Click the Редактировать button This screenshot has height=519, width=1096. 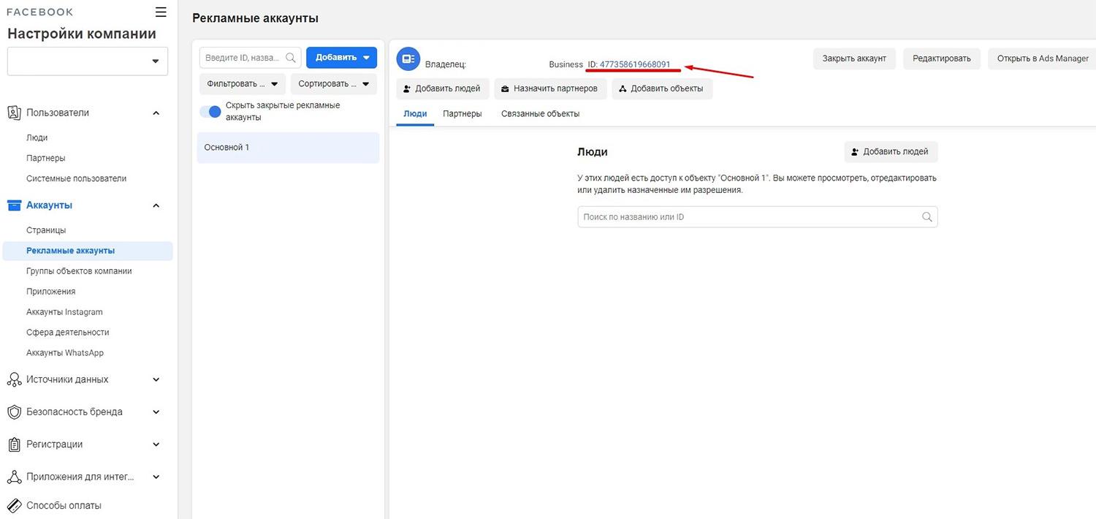click(x=942, y=58)
